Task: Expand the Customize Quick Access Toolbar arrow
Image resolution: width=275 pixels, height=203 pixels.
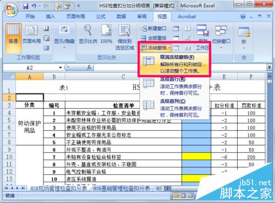Action: (x=78, y=6)
